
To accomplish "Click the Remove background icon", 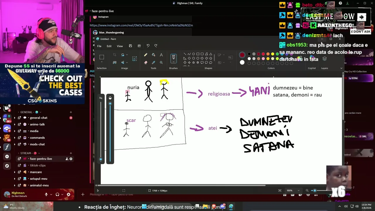I will [x=115, y=62].
